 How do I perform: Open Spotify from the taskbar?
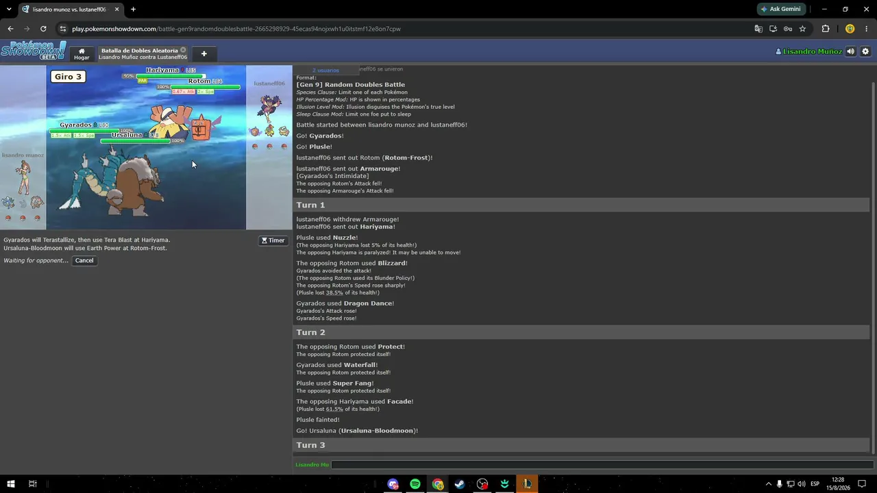pos(415,484)
